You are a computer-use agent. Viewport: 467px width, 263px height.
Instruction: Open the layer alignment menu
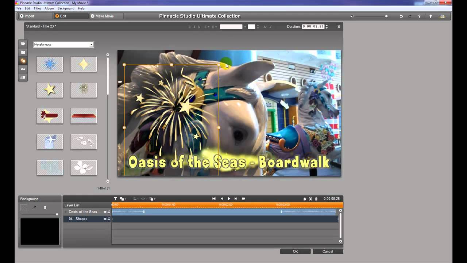pos(135,199)
